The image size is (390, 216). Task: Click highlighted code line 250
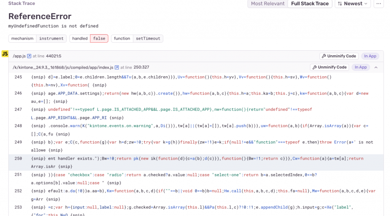point(196,163)
